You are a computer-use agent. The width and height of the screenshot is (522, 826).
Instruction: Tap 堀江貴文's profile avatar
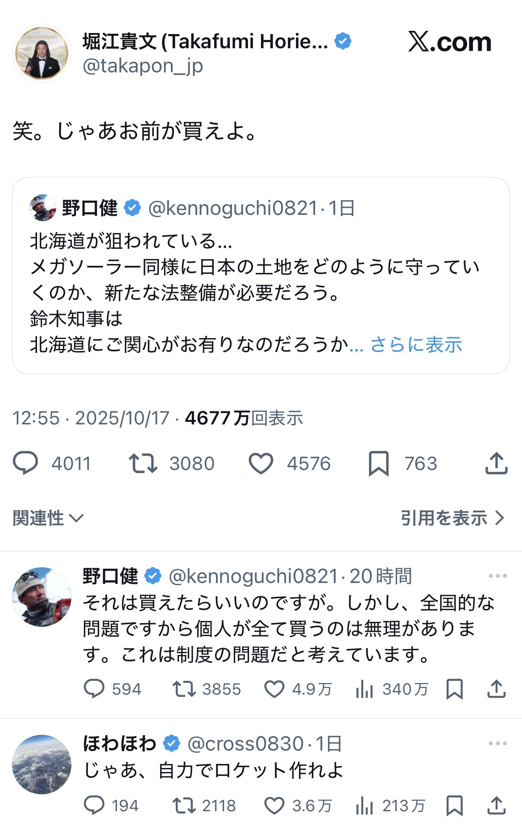click(42, 54)
